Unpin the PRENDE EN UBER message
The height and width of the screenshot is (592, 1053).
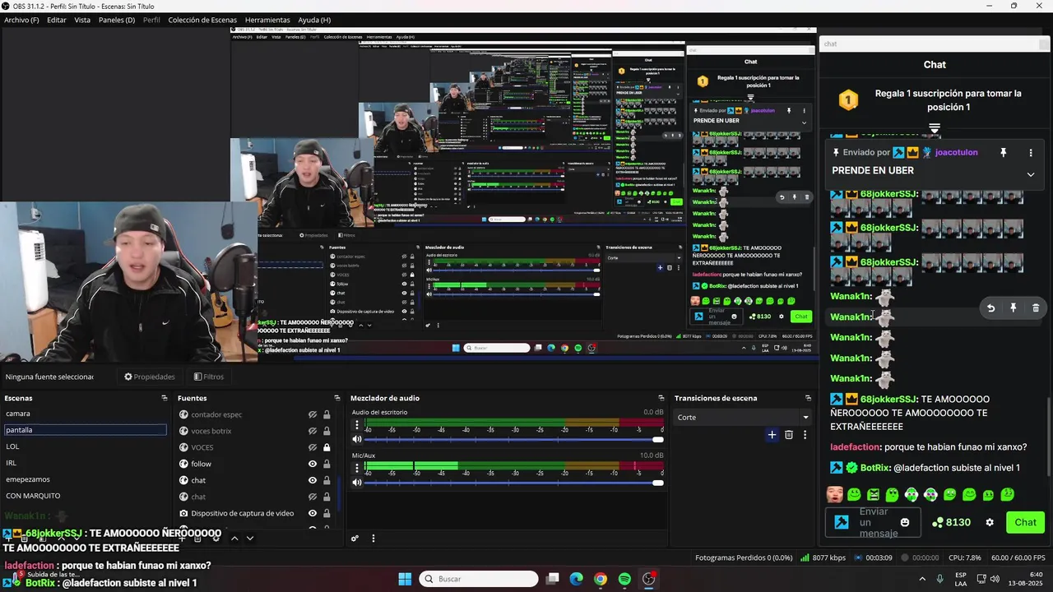coord(1003,153)
